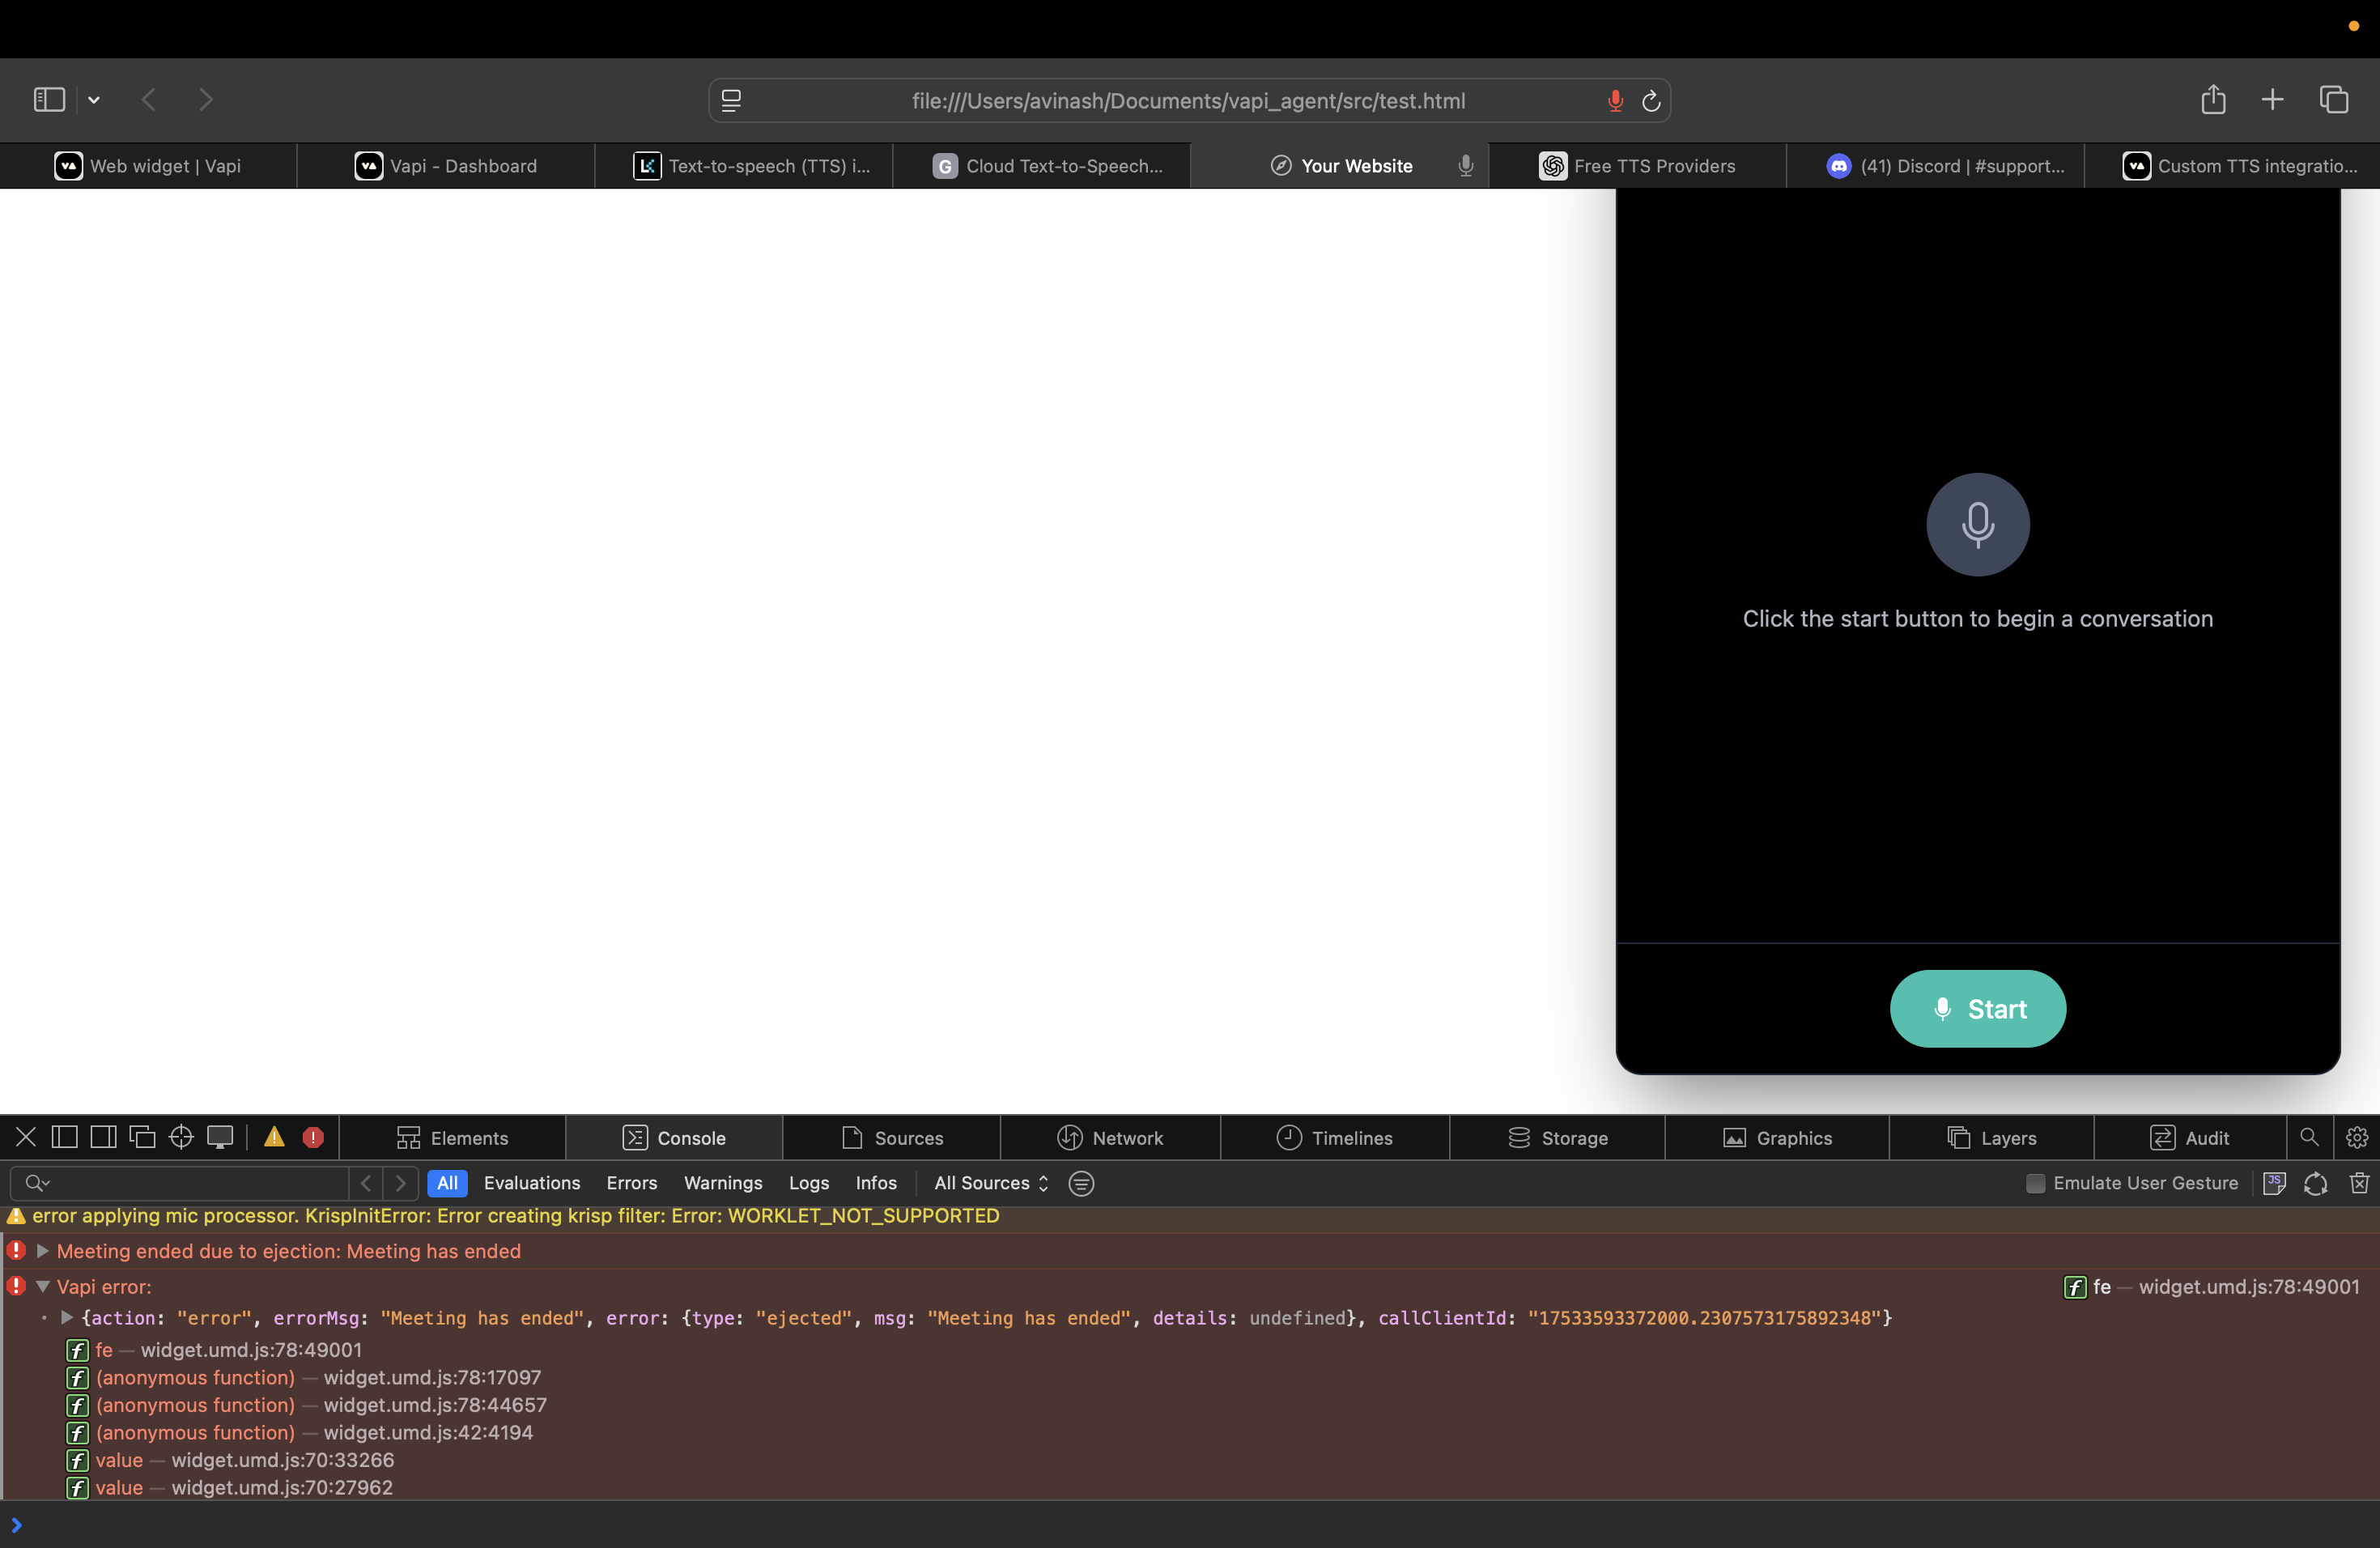
Task: Select the element inspection crosshair tool
Action: 181,1138
